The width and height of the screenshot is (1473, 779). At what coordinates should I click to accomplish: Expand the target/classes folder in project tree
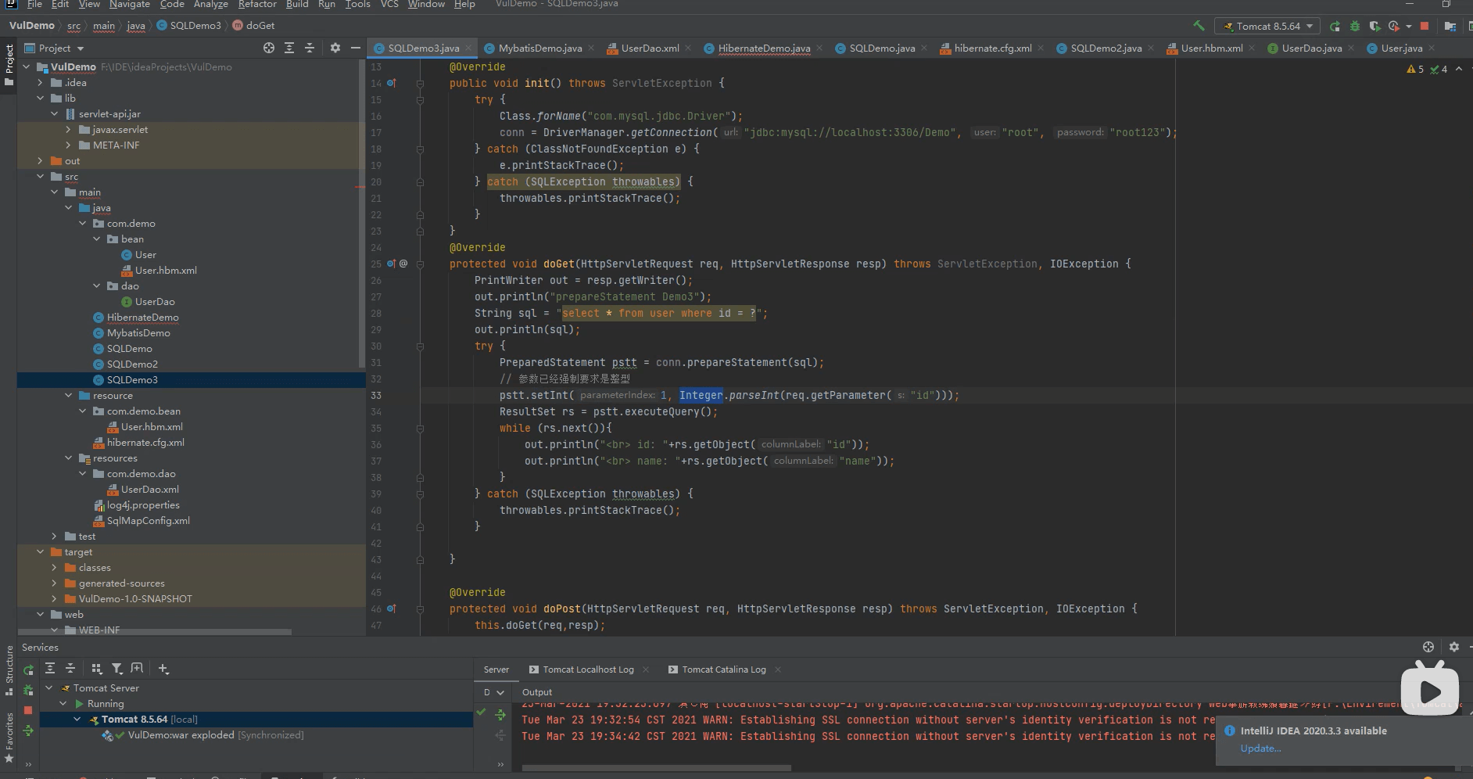point(54,568)
